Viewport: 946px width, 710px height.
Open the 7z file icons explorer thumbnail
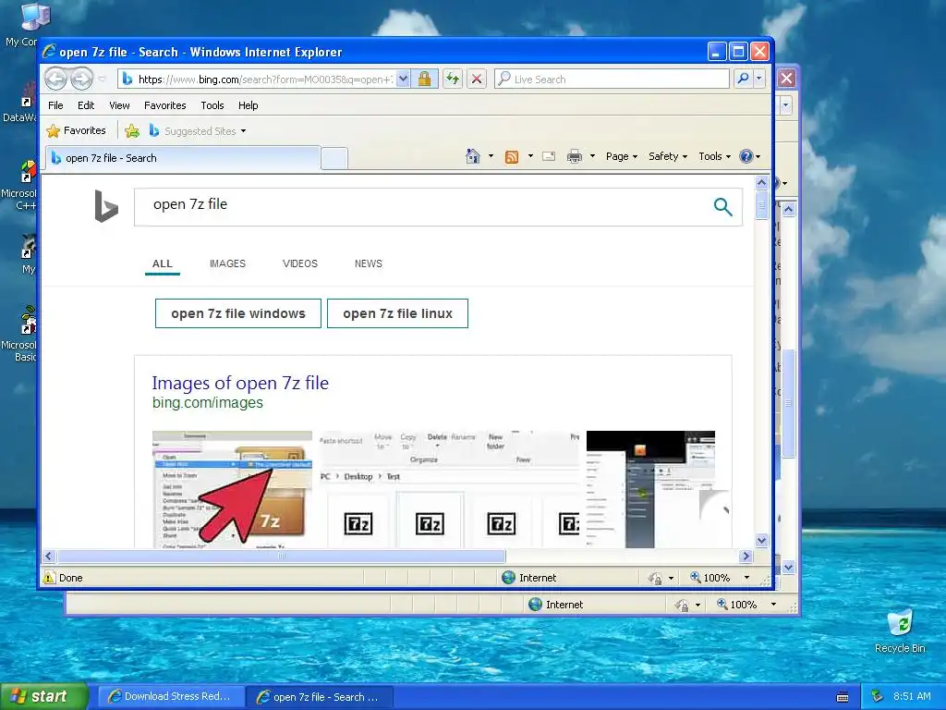450,489
